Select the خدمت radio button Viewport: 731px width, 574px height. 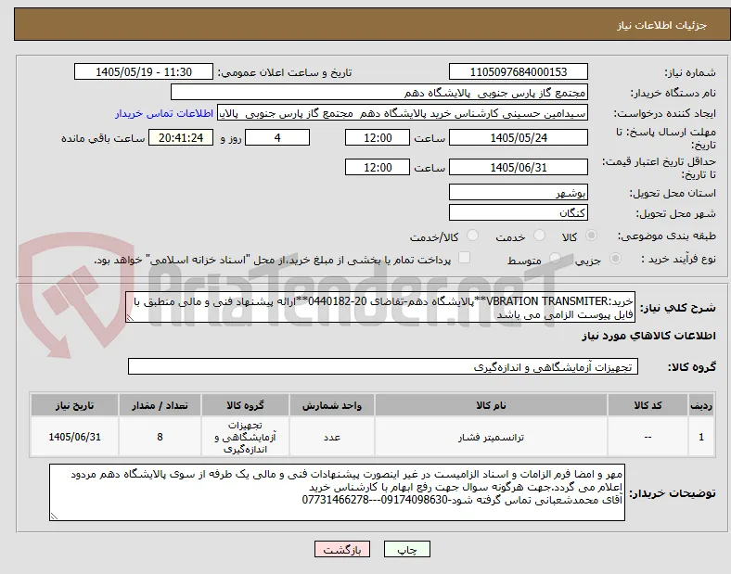(x=539, y=236)
